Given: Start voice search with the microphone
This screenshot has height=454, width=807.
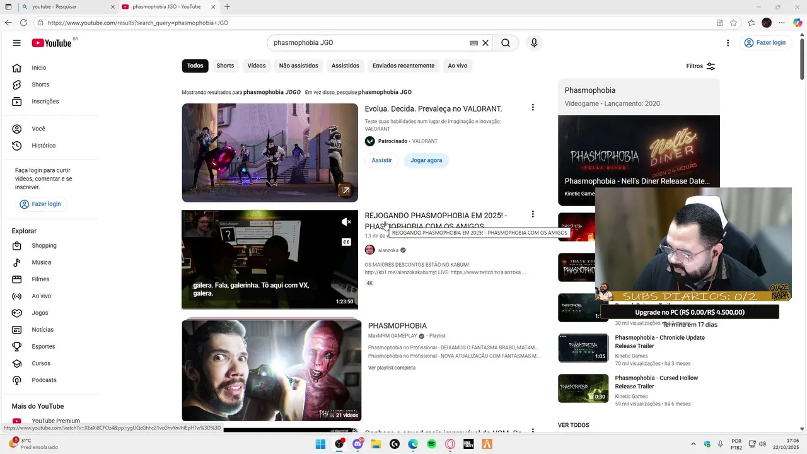Looking at the screenshot, I should click(x=534, y=43).
